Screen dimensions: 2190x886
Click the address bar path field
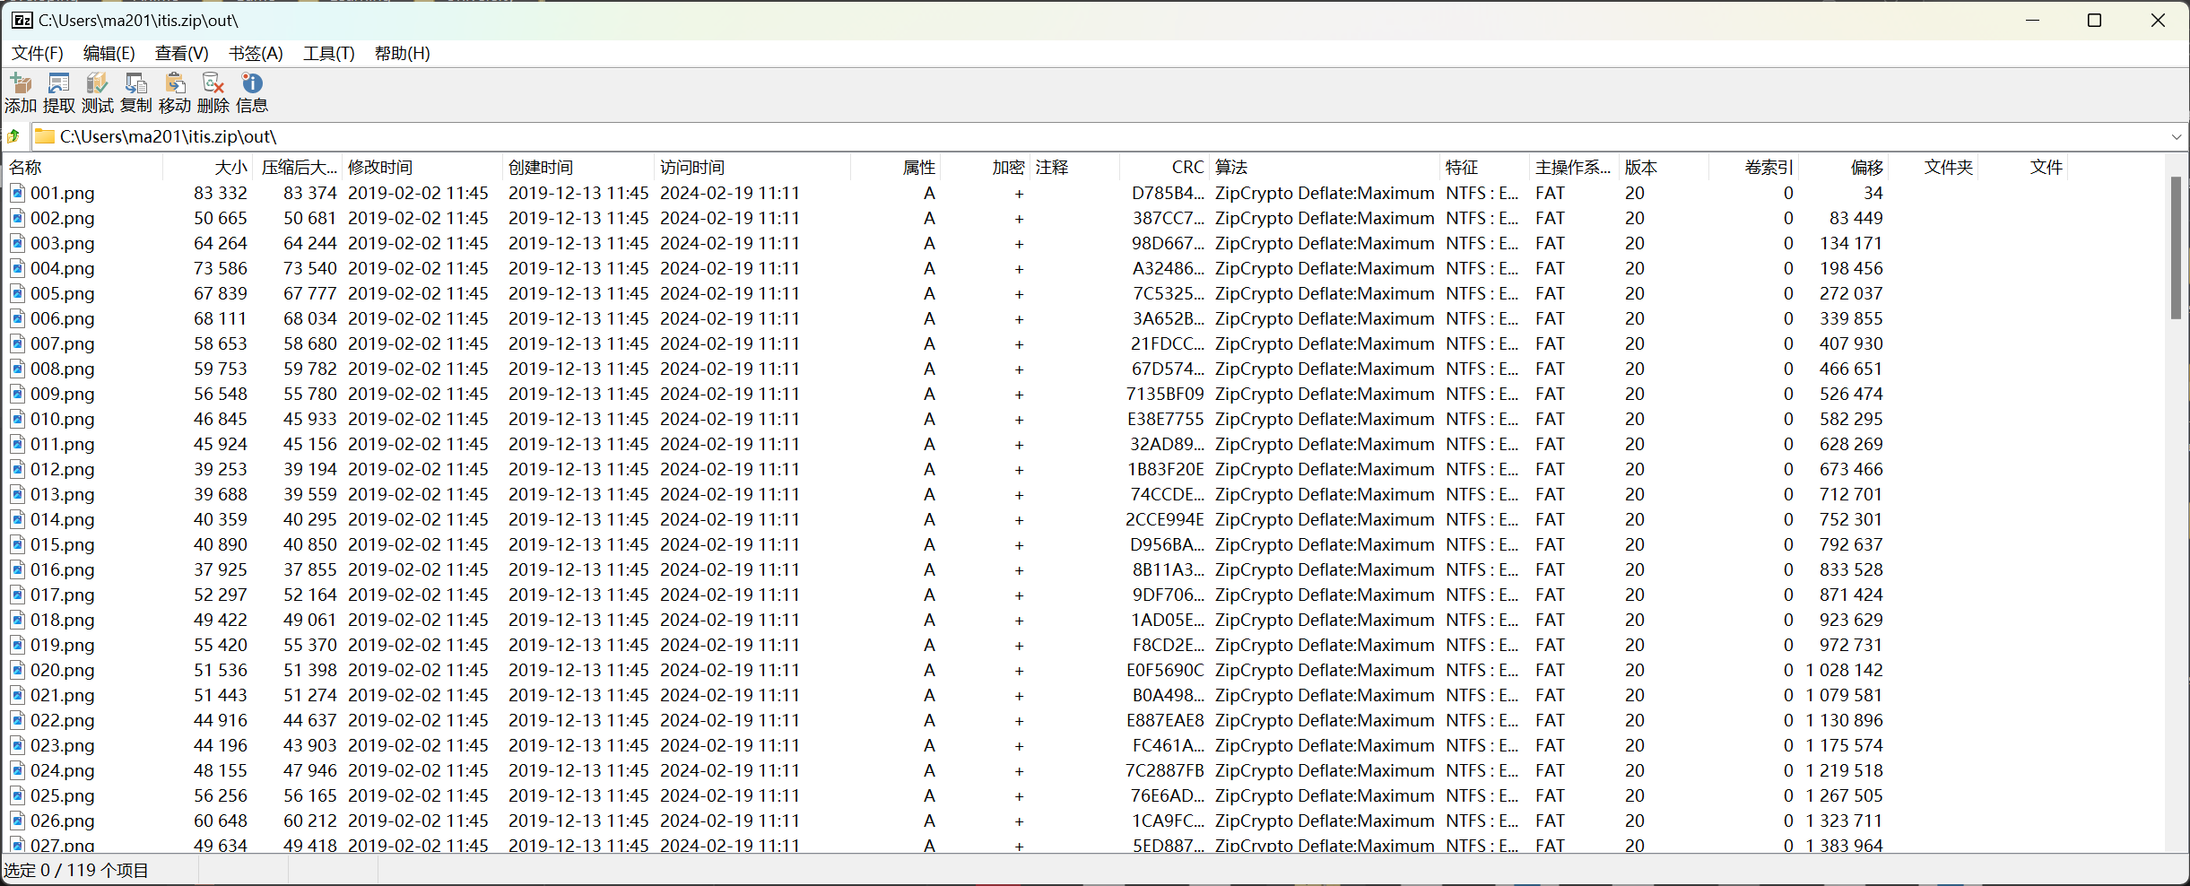tap(1076, 136)
